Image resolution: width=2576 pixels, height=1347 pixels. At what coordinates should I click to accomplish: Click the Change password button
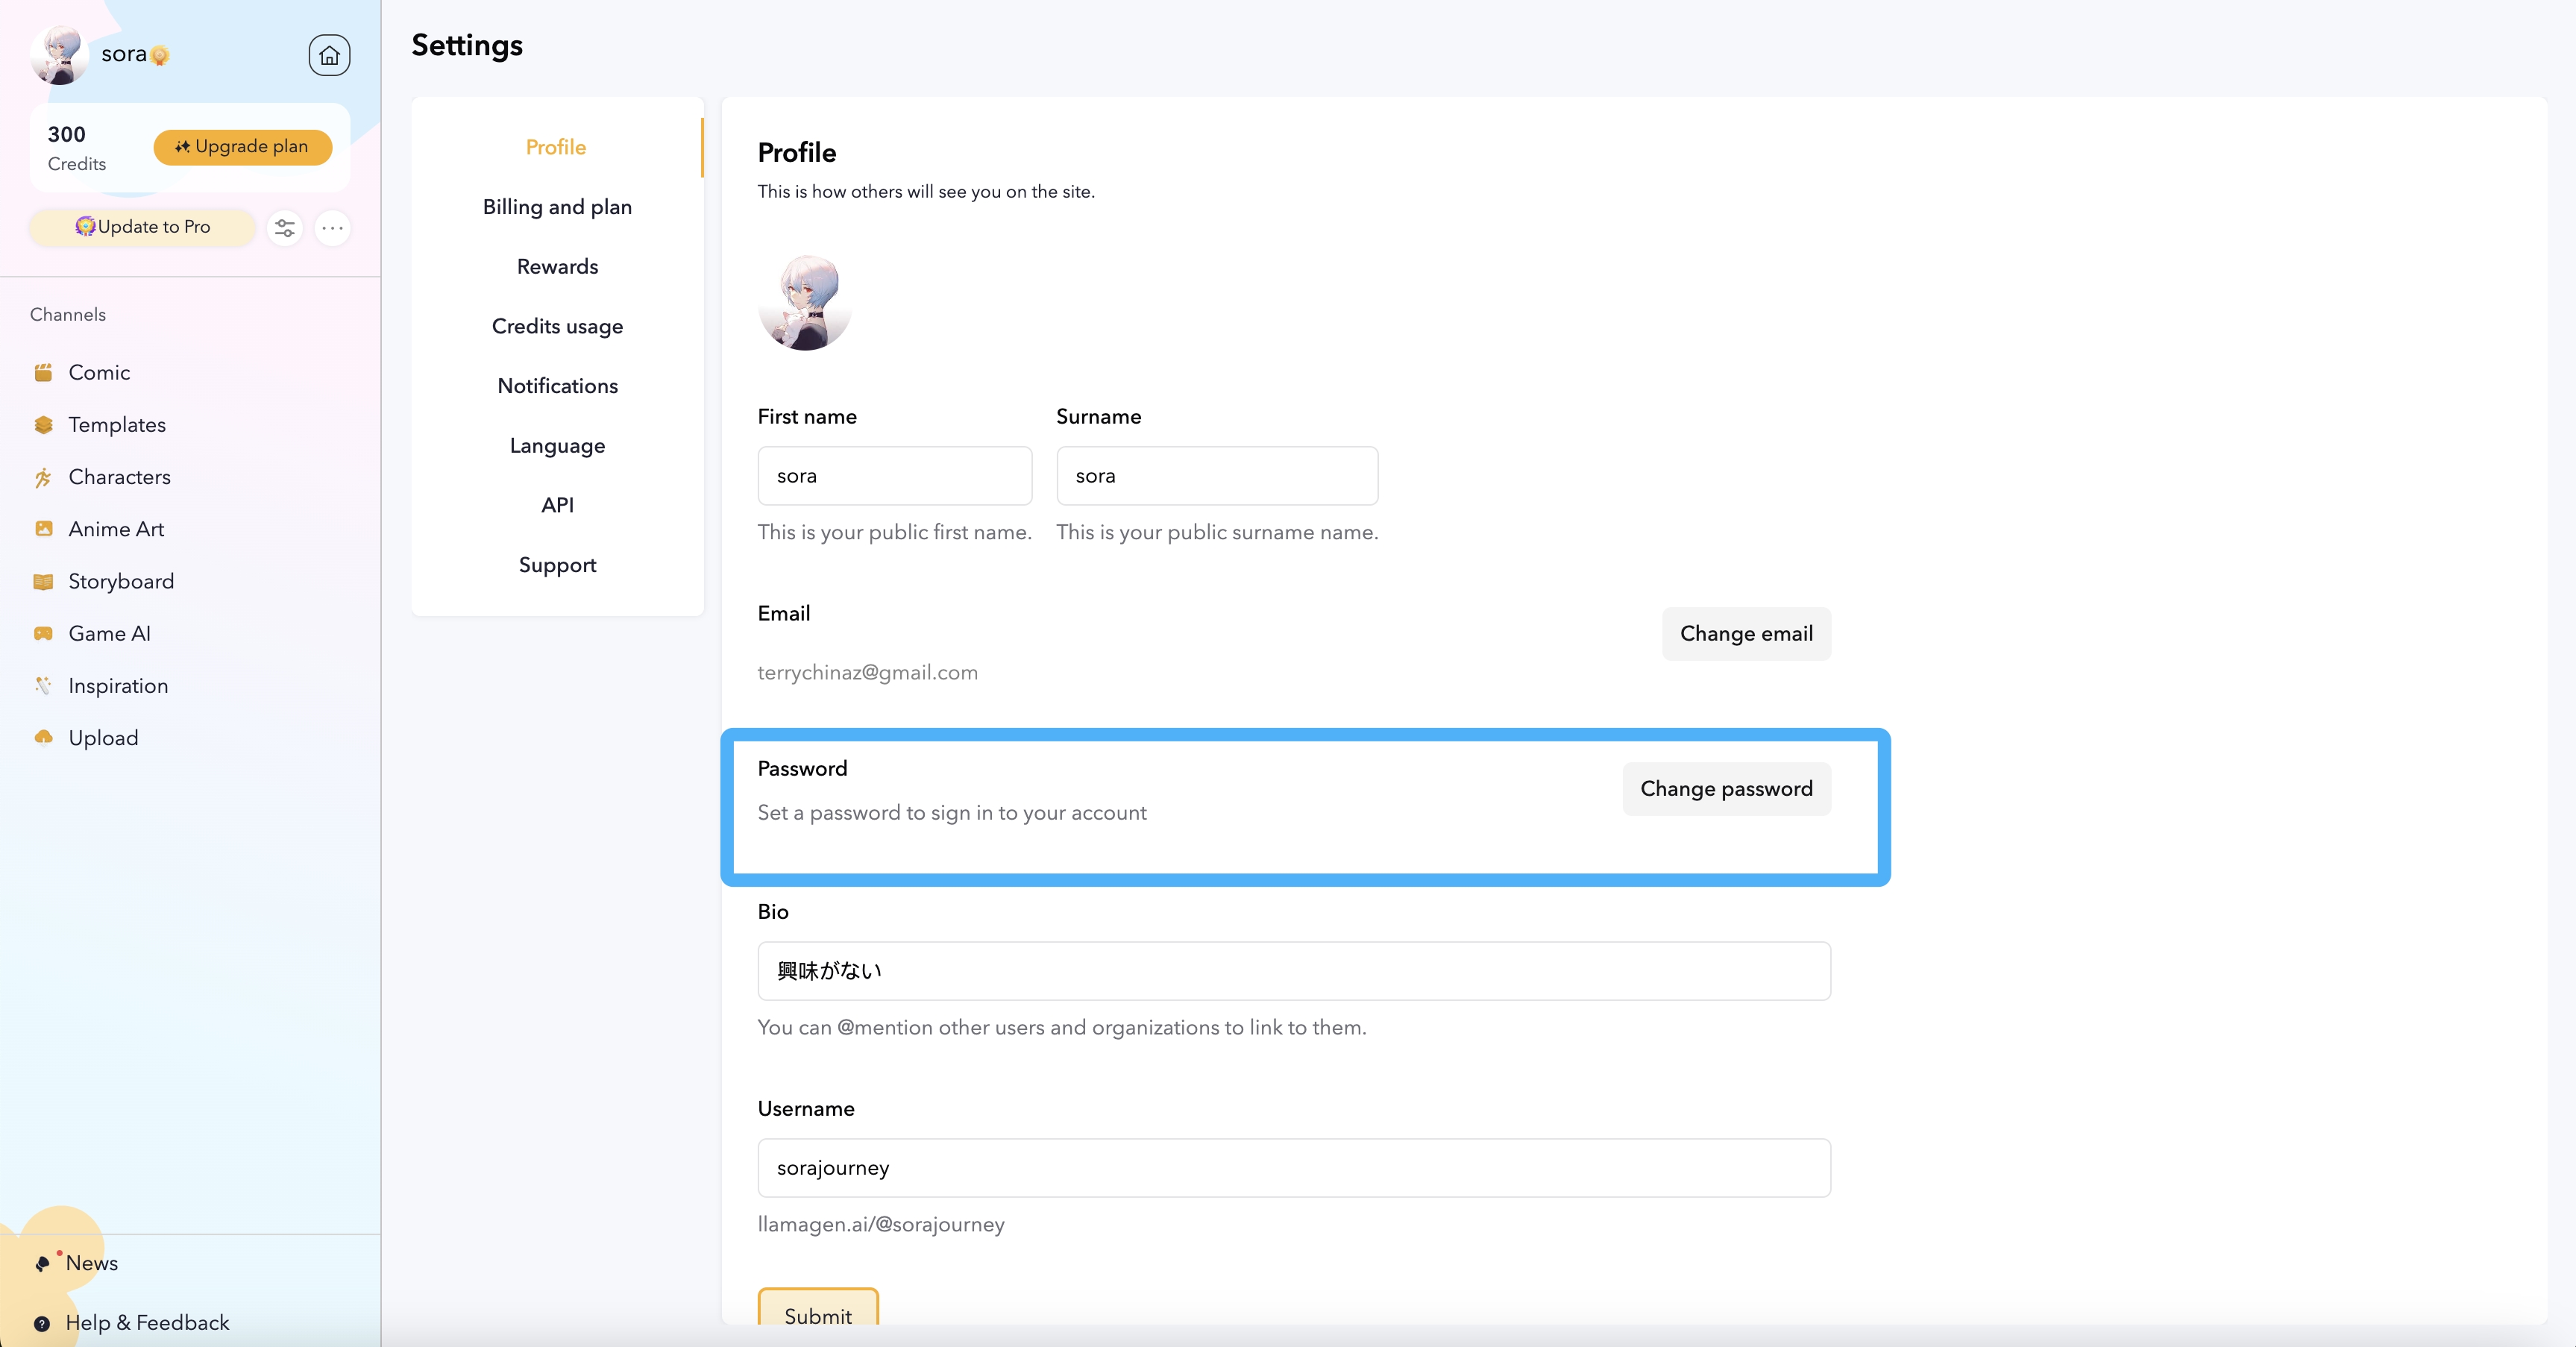[x=1726, y=788]
